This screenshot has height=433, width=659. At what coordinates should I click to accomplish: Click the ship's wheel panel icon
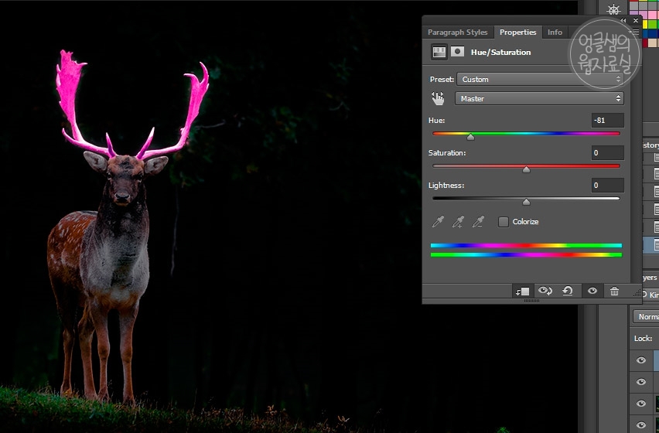point(613,9)
